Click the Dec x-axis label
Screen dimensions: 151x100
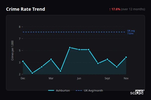(23, 78)
